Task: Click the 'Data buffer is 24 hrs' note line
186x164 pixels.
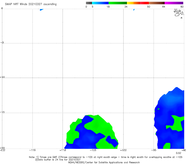Action: pyautogui.click(x=58, y=160)
